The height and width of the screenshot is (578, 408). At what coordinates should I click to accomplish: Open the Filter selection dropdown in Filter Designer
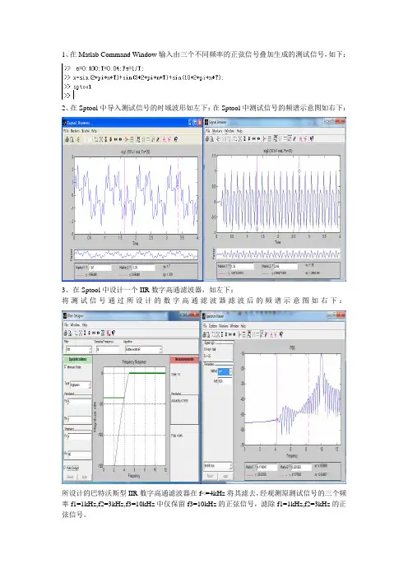pos(79,349)
